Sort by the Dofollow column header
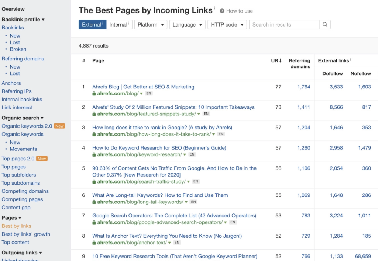 [x=333, y=74]
